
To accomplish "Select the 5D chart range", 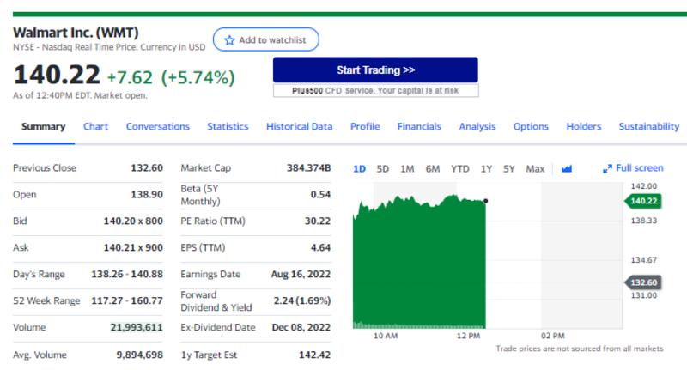I will (383, 169).
